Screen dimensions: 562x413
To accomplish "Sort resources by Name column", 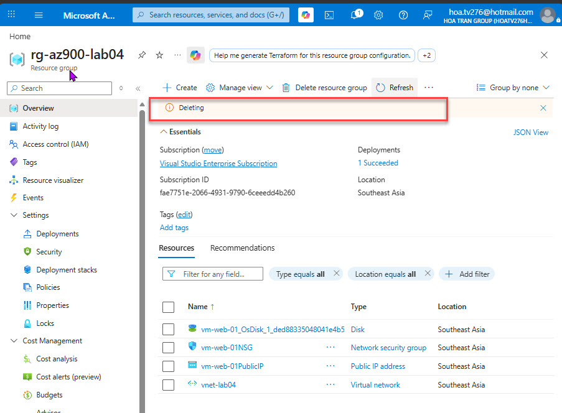I will 200,307.
